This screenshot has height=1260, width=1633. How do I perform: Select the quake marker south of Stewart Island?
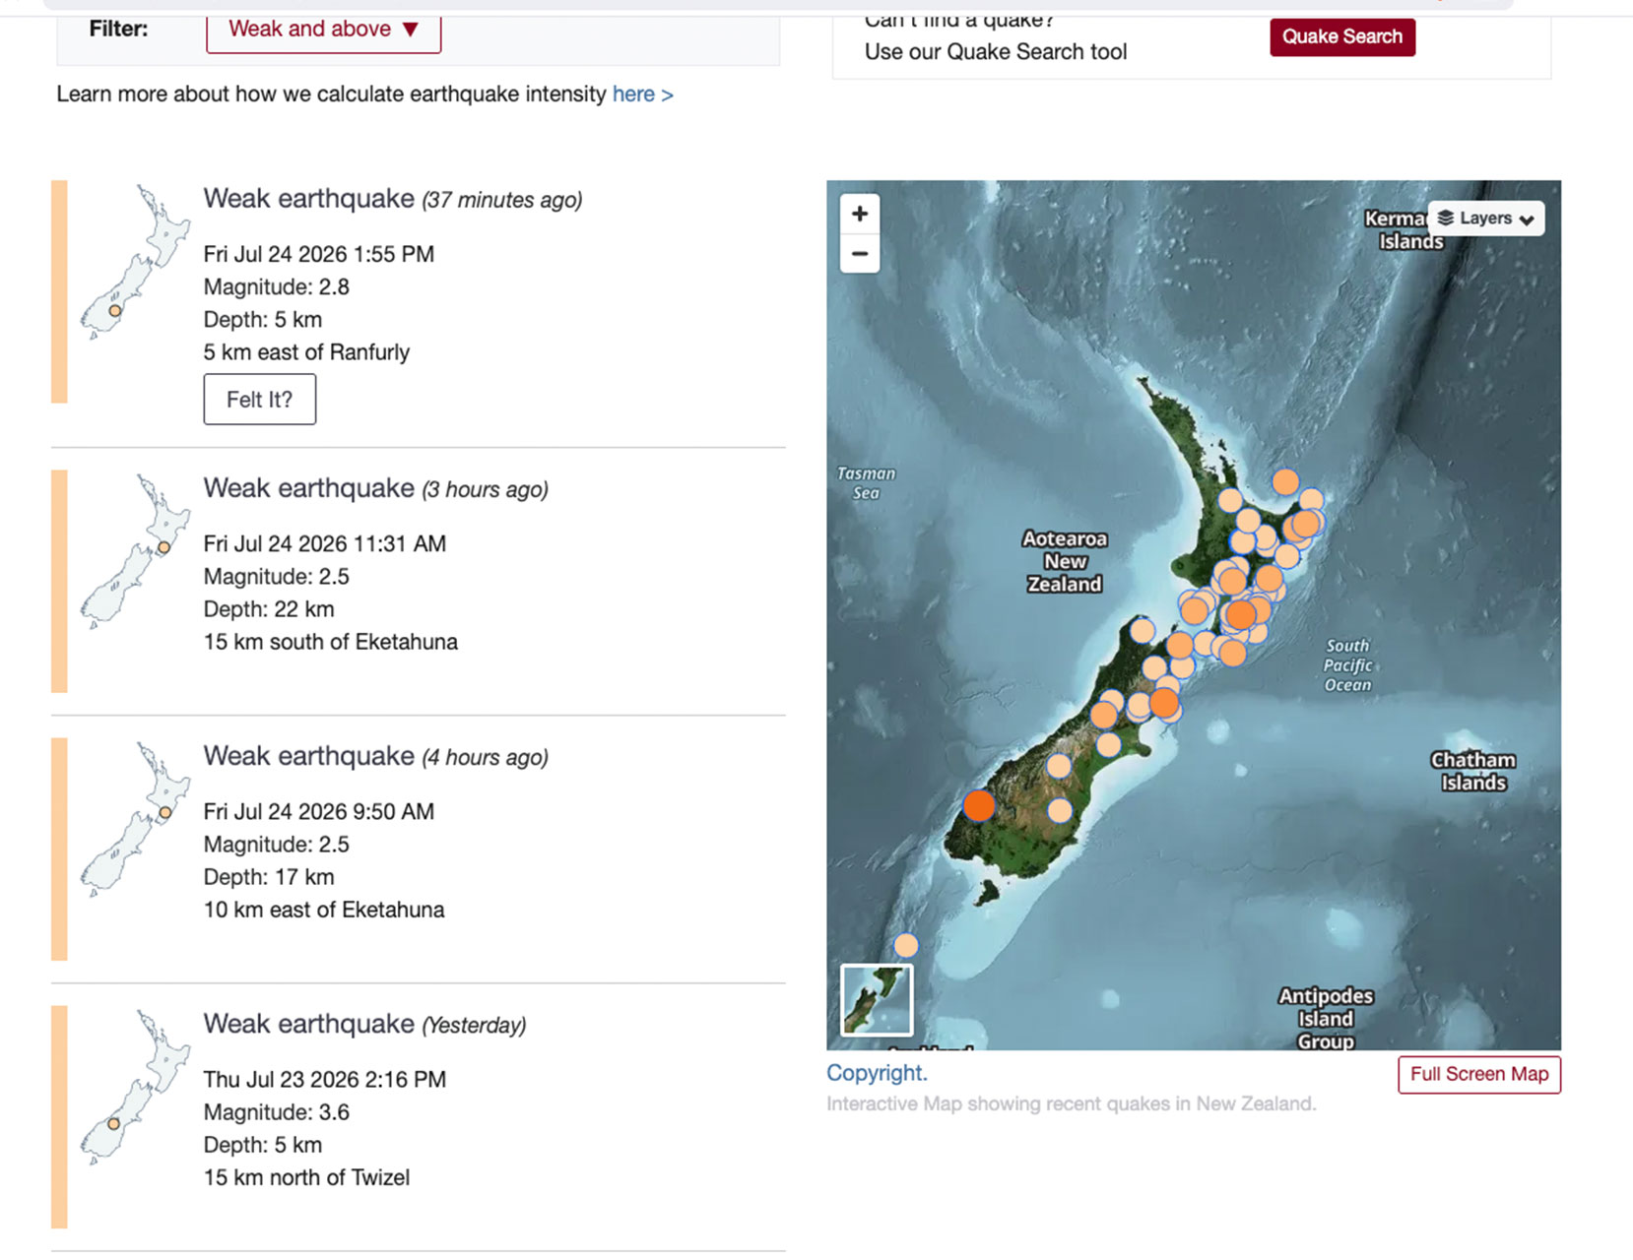point(906,946)
